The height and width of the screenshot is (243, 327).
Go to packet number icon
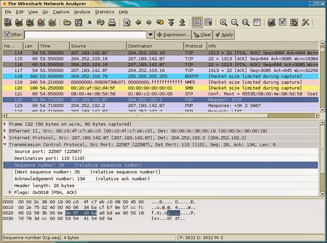pyautogui.click(x=160, y=22)
